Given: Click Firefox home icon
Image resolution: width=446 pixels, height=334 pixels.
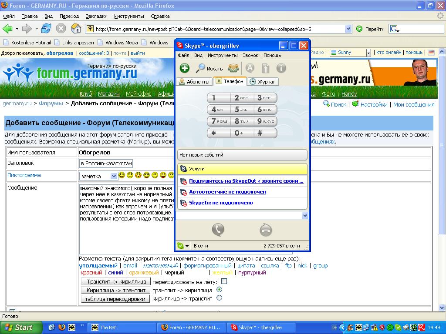Looking at the screenshot, I should point(76,29).
